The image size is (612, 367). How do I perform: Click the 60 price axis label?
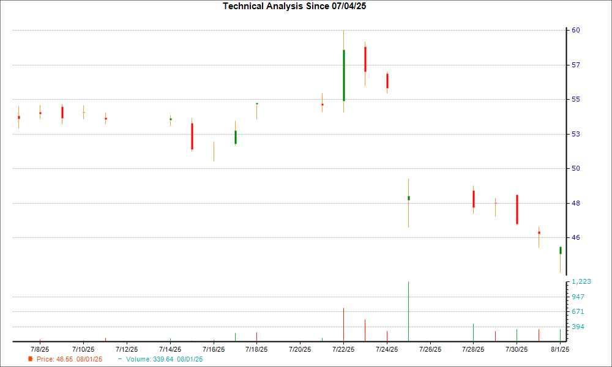point(576,30)
